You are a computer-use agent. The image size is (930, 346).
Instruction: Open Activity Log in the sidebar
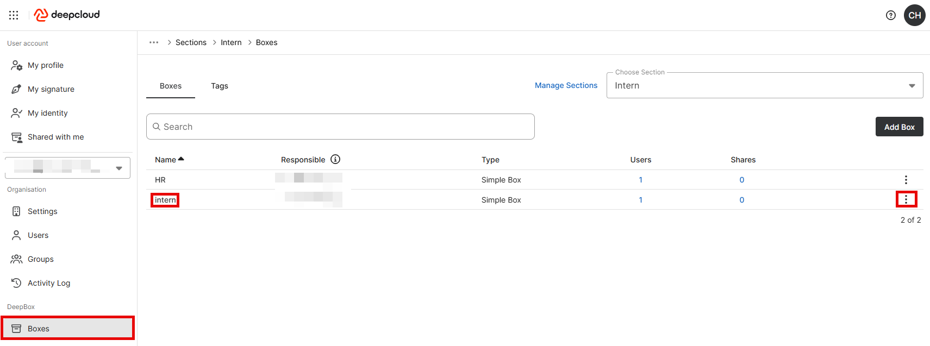[48, 283]
